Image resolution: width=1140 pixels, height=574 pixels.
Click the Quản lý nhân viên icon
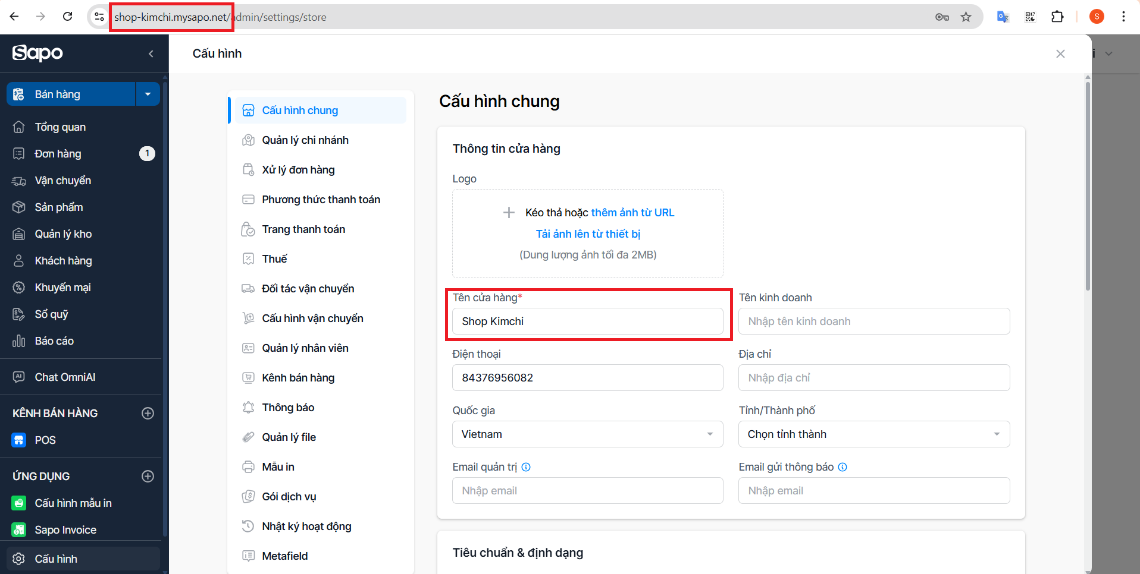pos(248,348)
